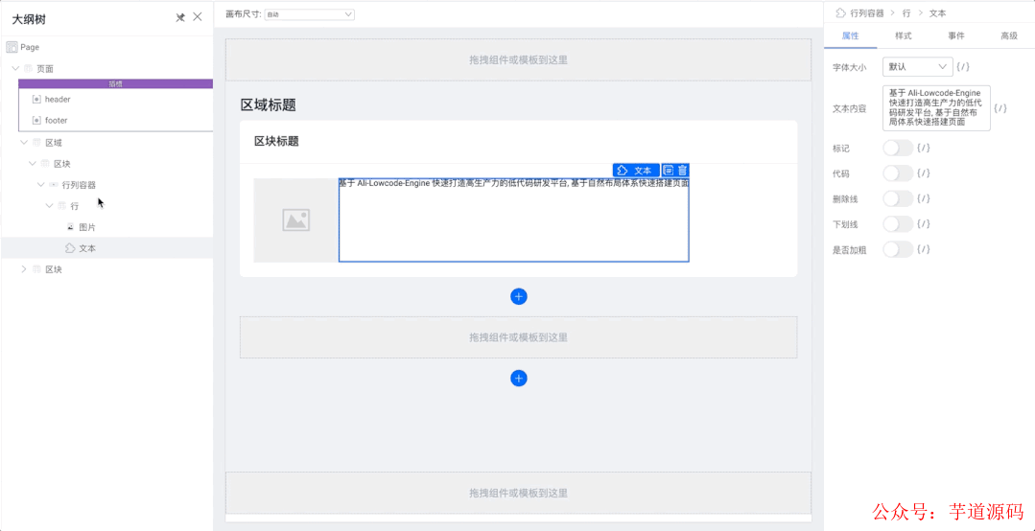1035x531 pixels.
Task: Click the 文本内容 text area field
Action: (936, 108)
